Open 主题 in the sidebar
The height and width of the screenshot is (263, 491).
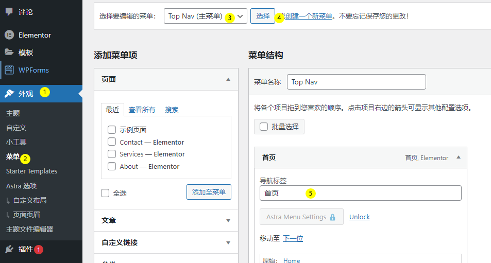(13, 113)
